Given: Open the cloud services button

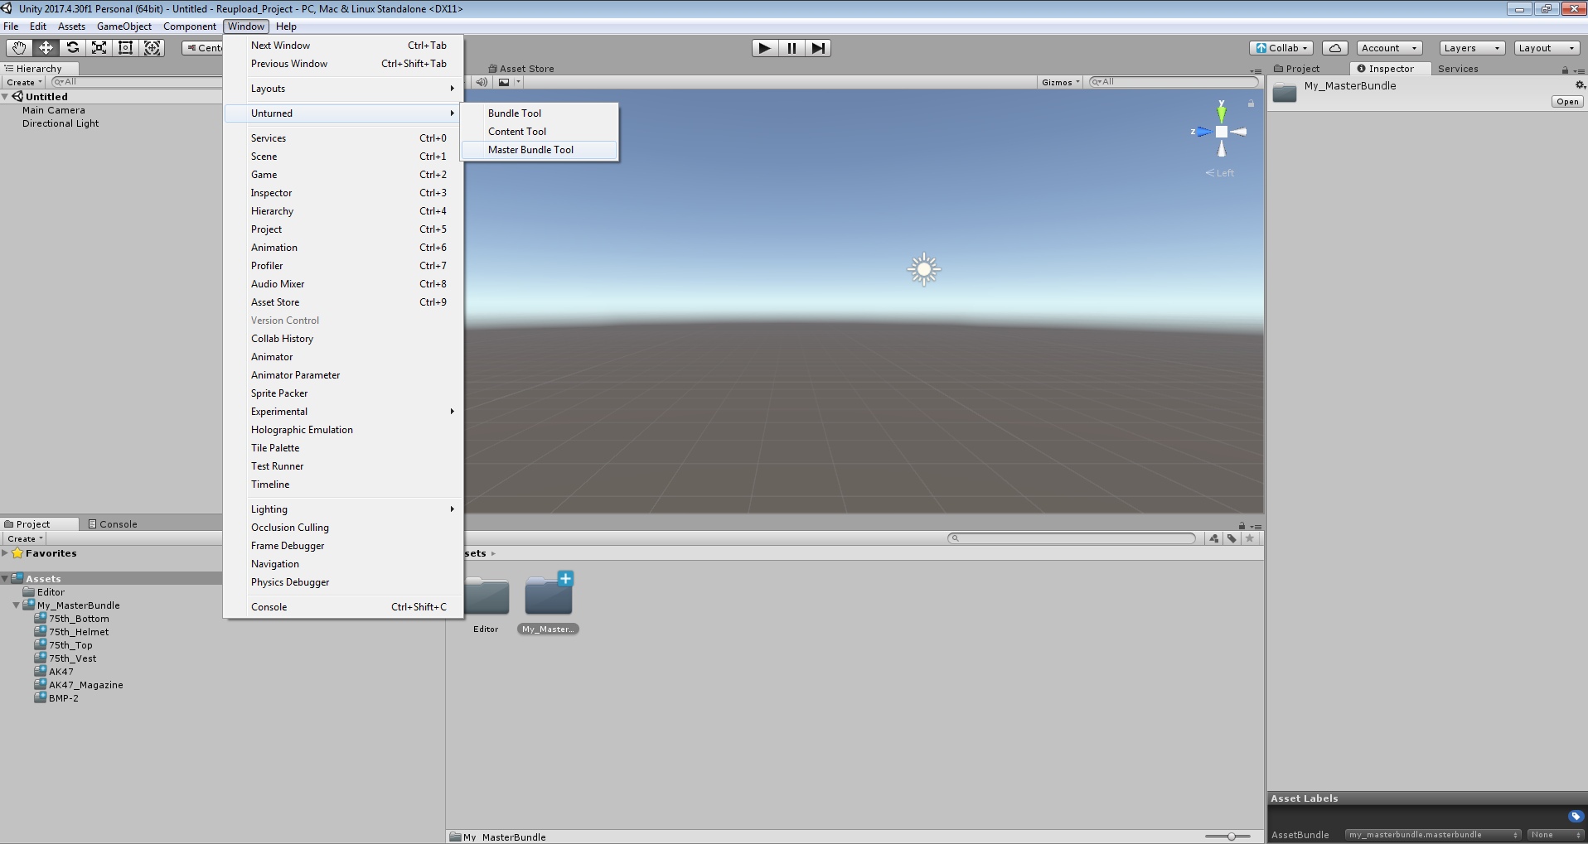Looking at the screenshot, I should (1334, 48).
